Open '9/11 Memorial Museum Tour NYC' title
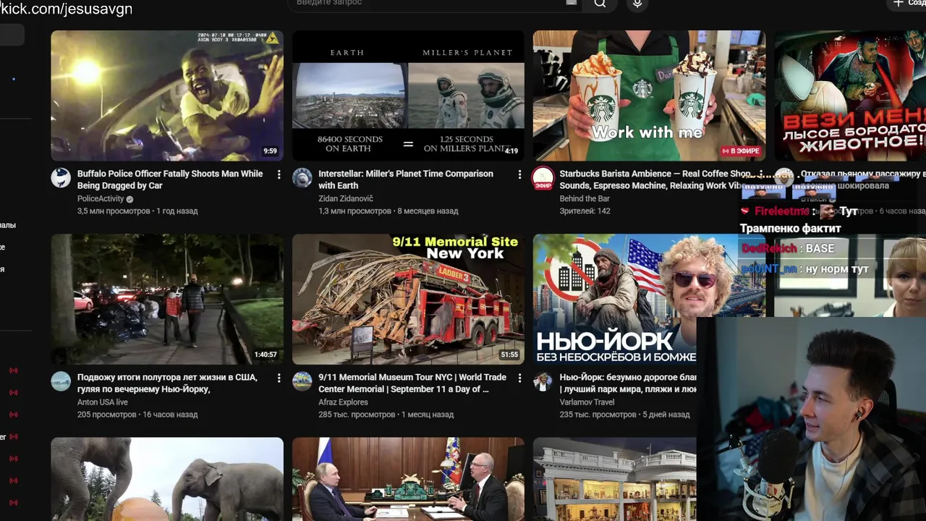Image resolution: width=926 pixels, height=521 pixels. pyautogui.click(x=412, y=383)
